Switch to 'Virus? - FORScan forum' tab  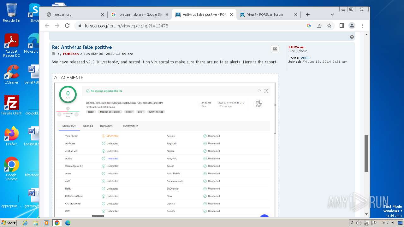pos(268,15)
